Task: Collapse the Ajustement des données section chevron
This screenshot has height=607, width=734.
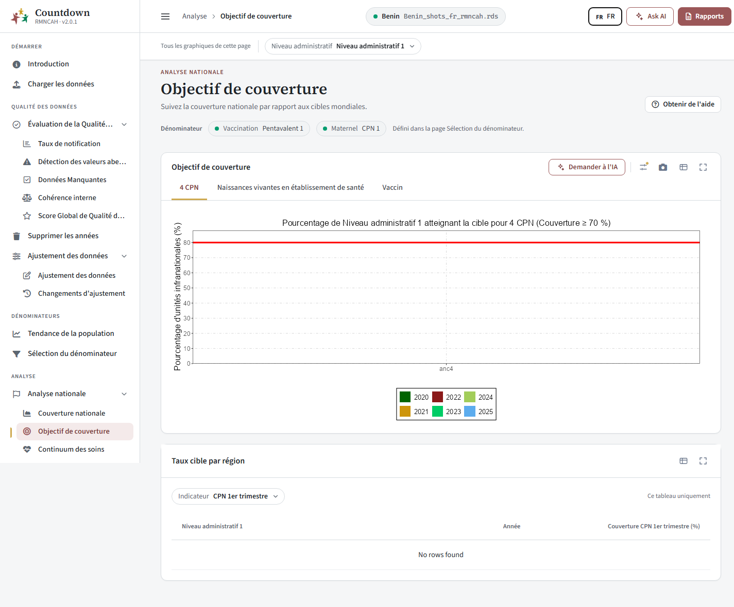Action: [x=124, y=256]
